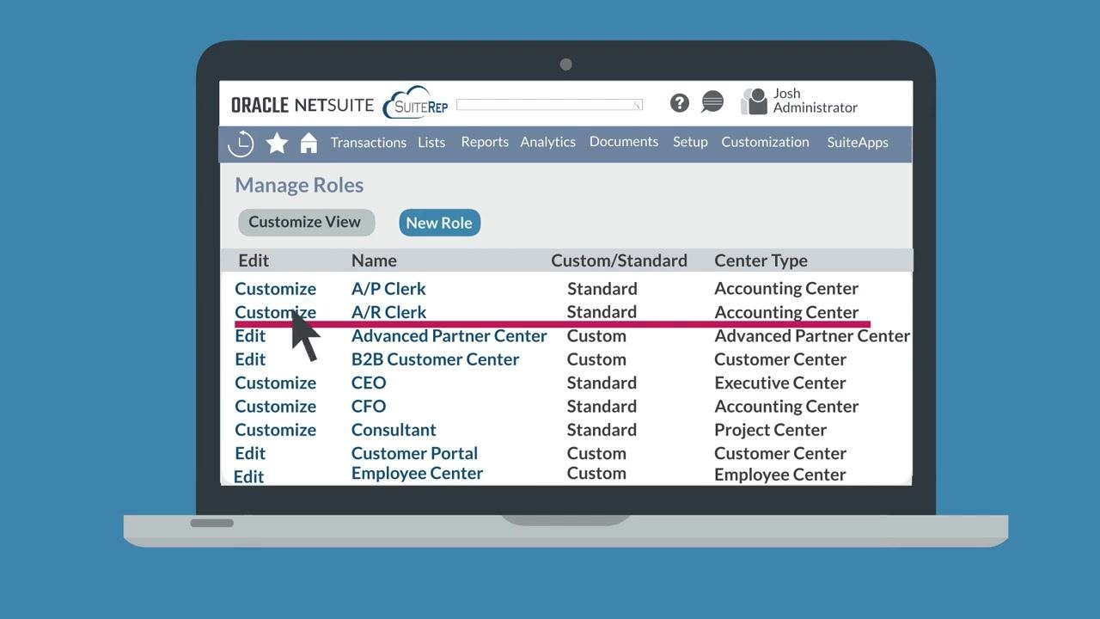The image size is (1100, 619).
Task: Open the Lists menu
Action: [431, 143]
